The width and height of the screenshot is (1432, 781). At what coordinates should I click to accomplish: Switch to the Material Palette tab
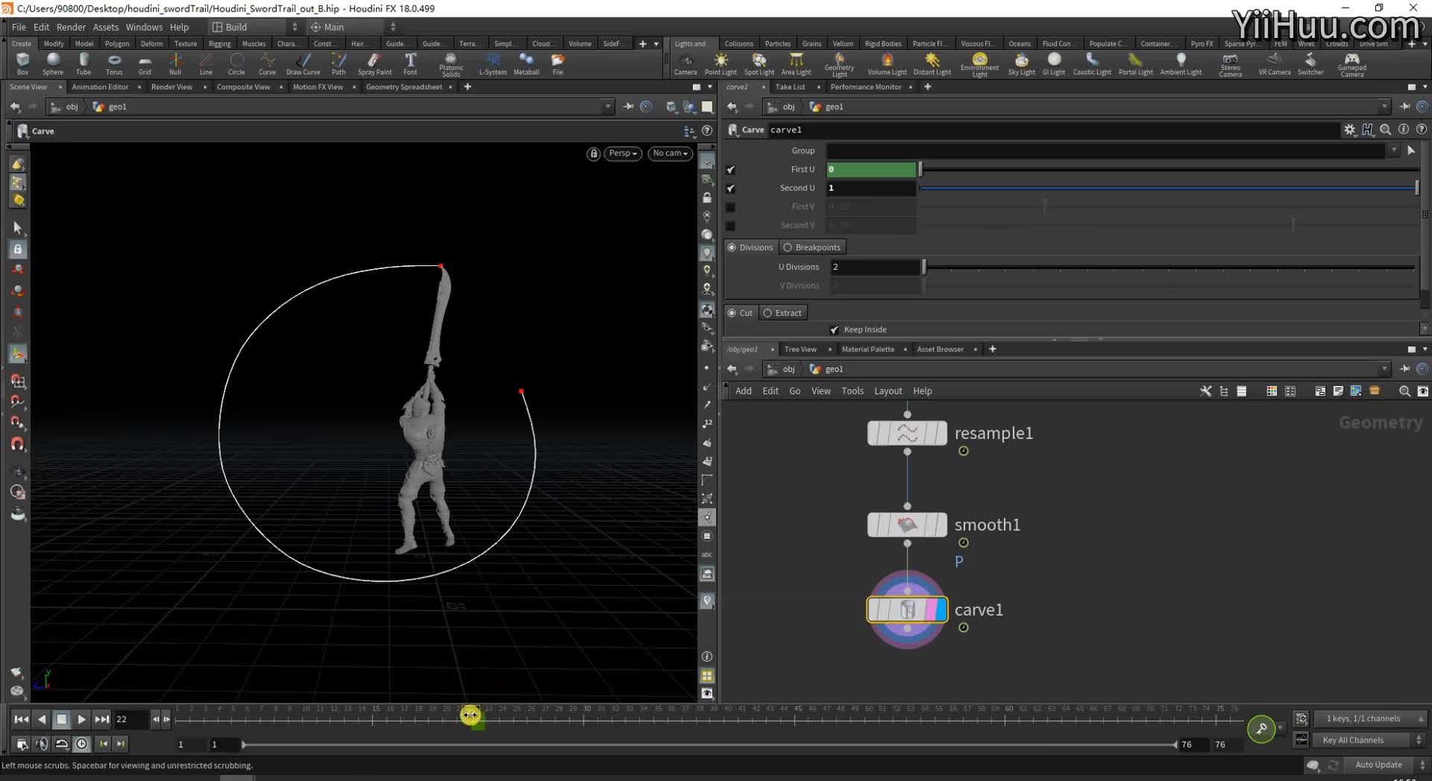pyautogui.click(x=867, y=349)
